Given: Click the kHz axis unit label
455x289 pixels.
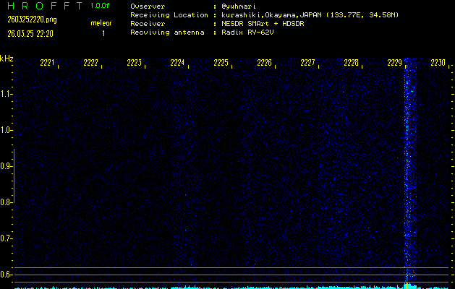Looking at the screenshot, I should tap(7, 58).
